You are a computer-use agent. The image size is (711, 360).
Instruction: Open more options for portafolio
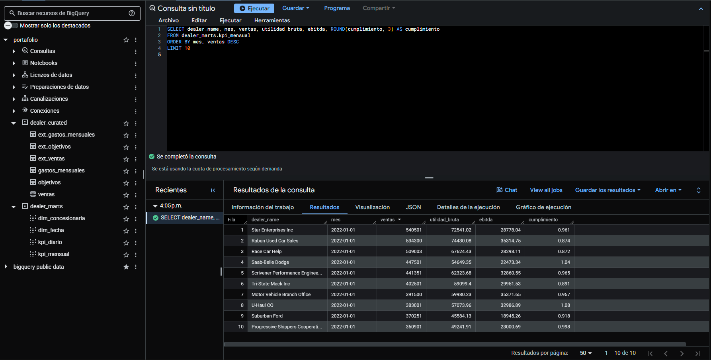(136, 40)
